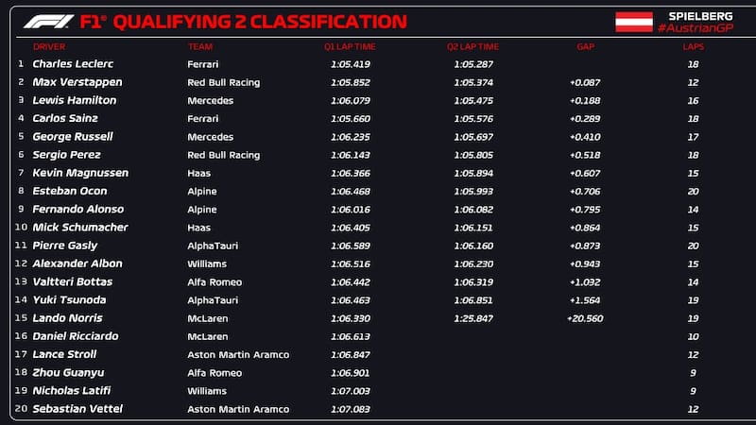Viewport: 756px width, 425px height.
Task: Click Leclerc's Q2 lap time 1:05.287
Action: 472,64
